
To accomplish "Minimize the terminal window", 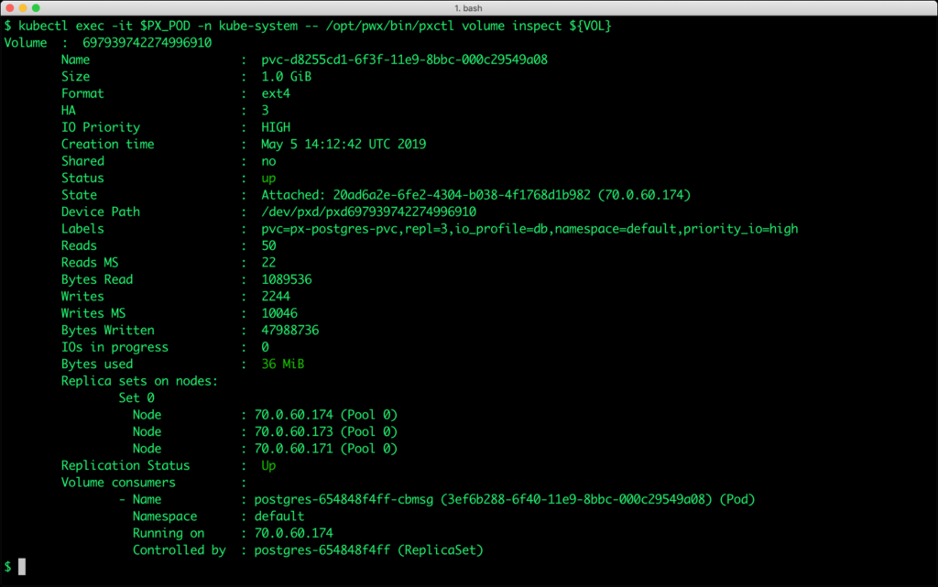I will tap(28, 7).
